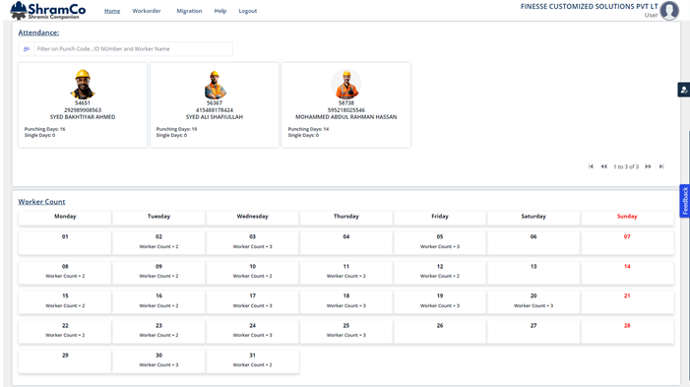
Task: Open the Home menu
Action: point(112,11)
